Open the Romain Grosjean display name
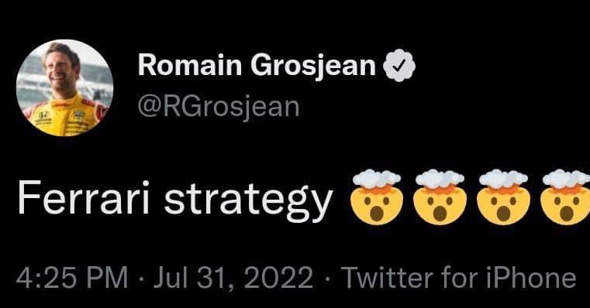Image resolution: width=590 pixels, height=308 pixels. pos(257,65)
